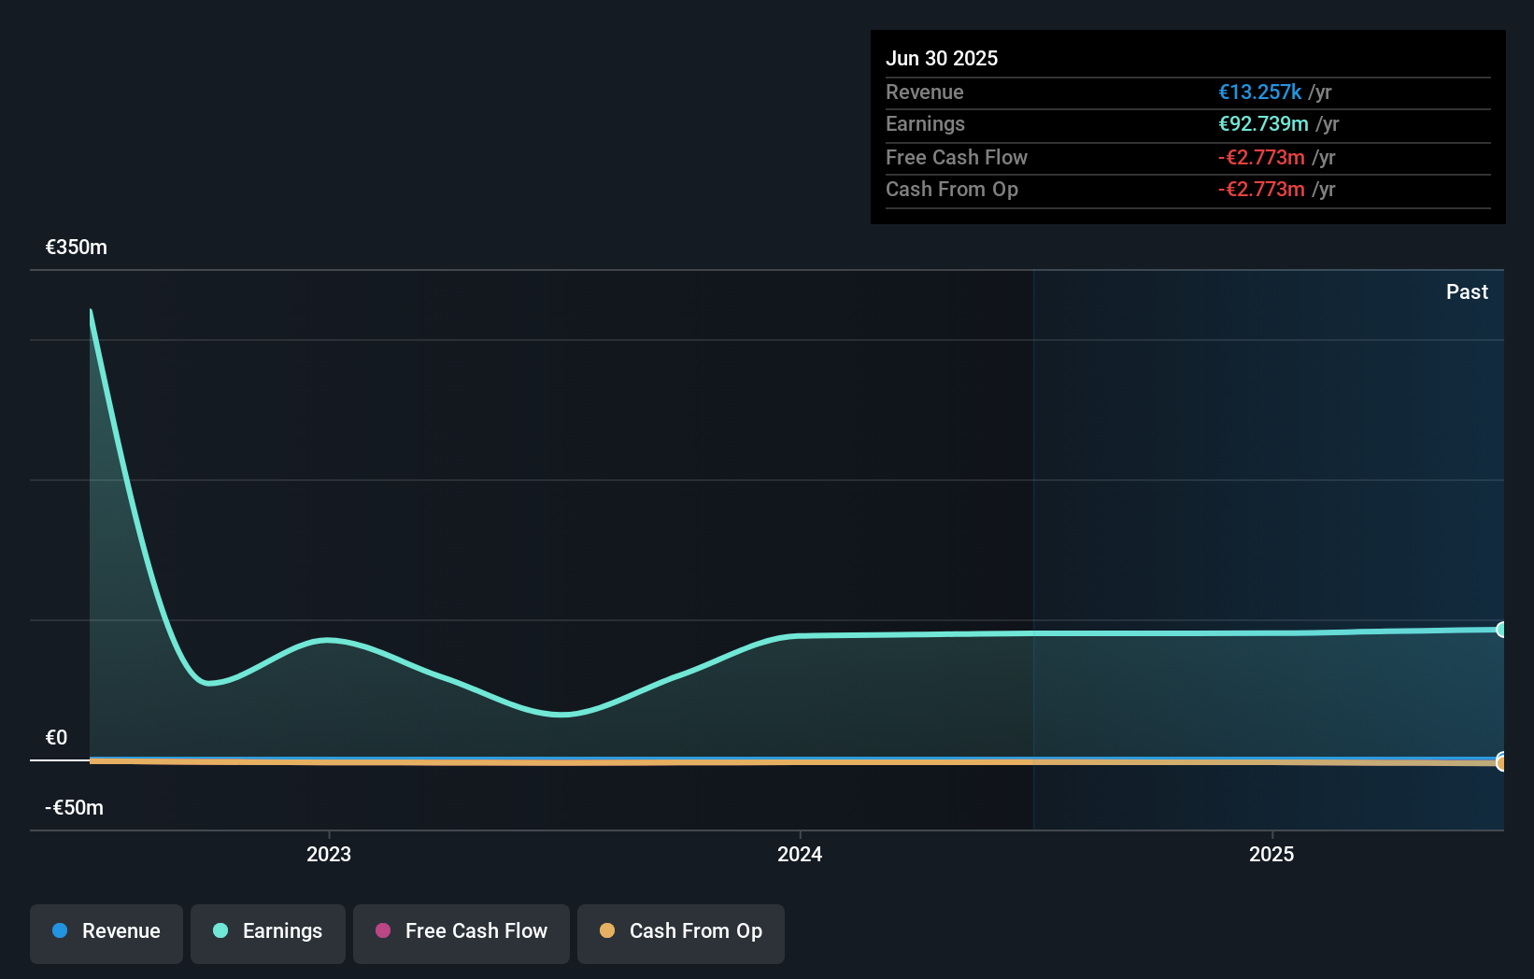This screenshot has height=979, width=1534.
Task: Click the Cash From Op label in tooltip
Action: coord(952,190)
